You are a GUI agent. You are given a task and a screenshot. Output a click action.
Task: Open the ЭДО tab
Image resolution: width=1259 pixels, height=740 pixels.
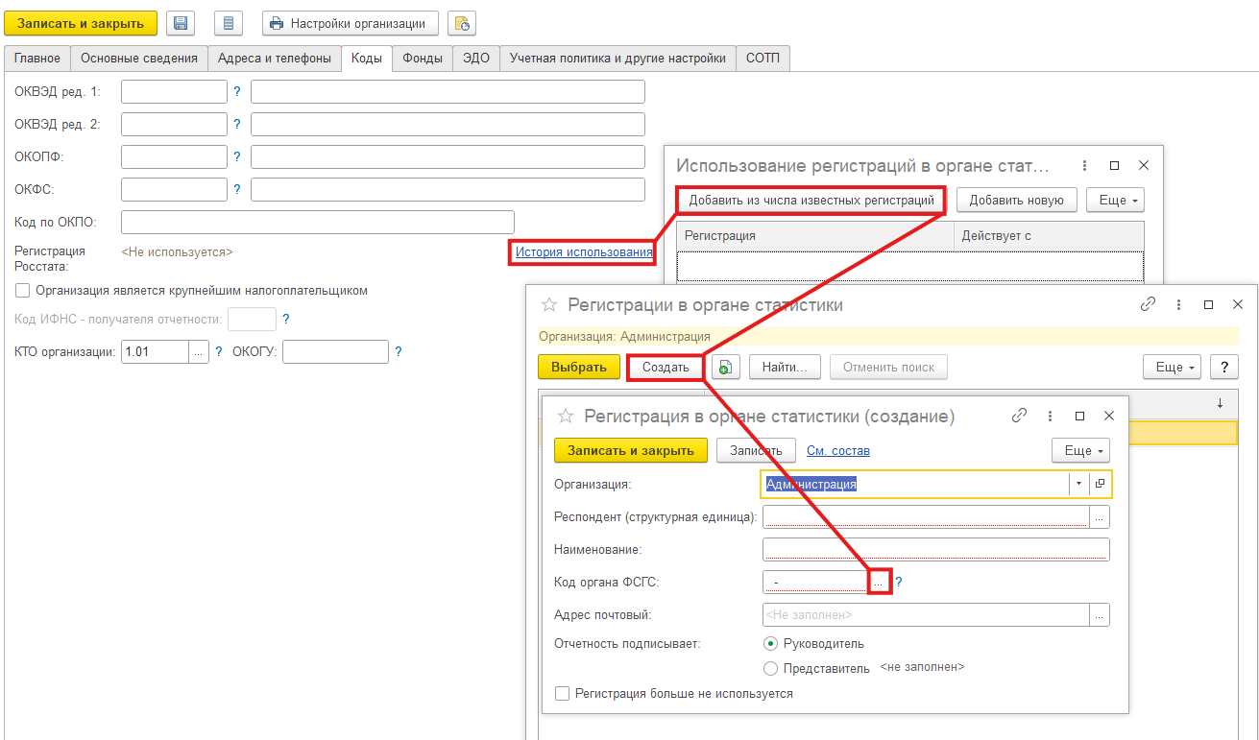(x=476, y=58)
